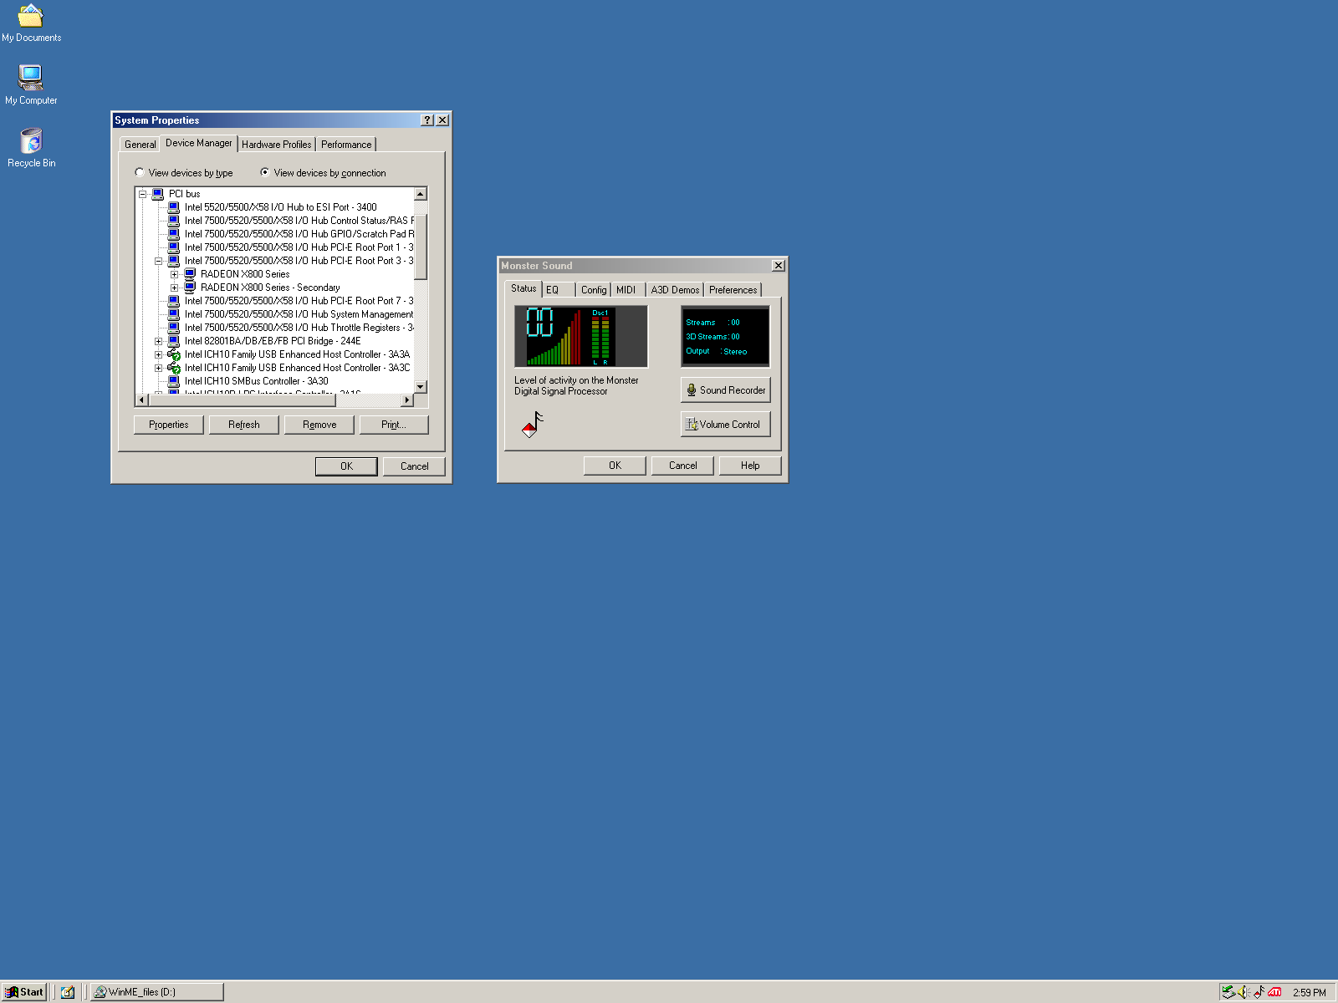Click the Refresh button in Device Manager

[243, 425]
